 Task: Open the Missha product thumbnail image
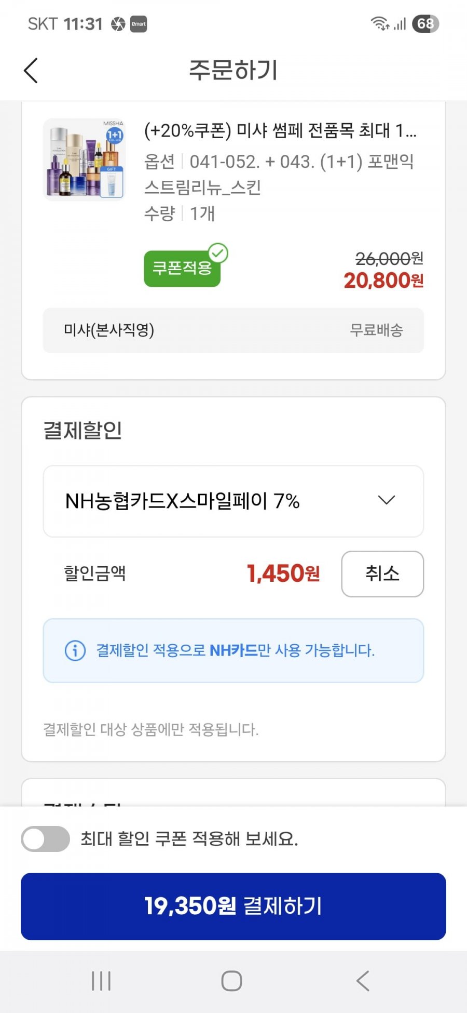click(84, 159)
